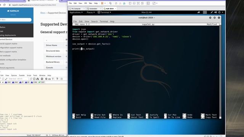Open the terminal window Edit menu

point(80,21)
